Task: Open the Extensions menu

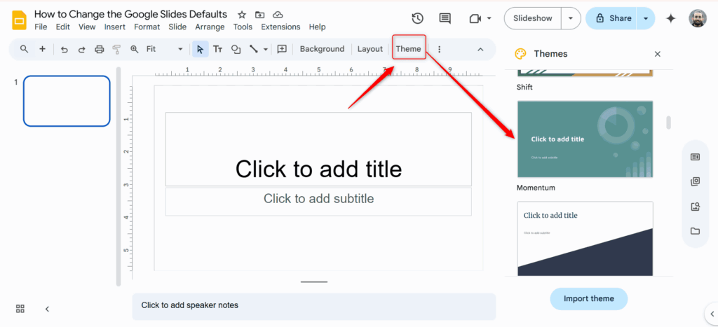Action: (280, 27)
